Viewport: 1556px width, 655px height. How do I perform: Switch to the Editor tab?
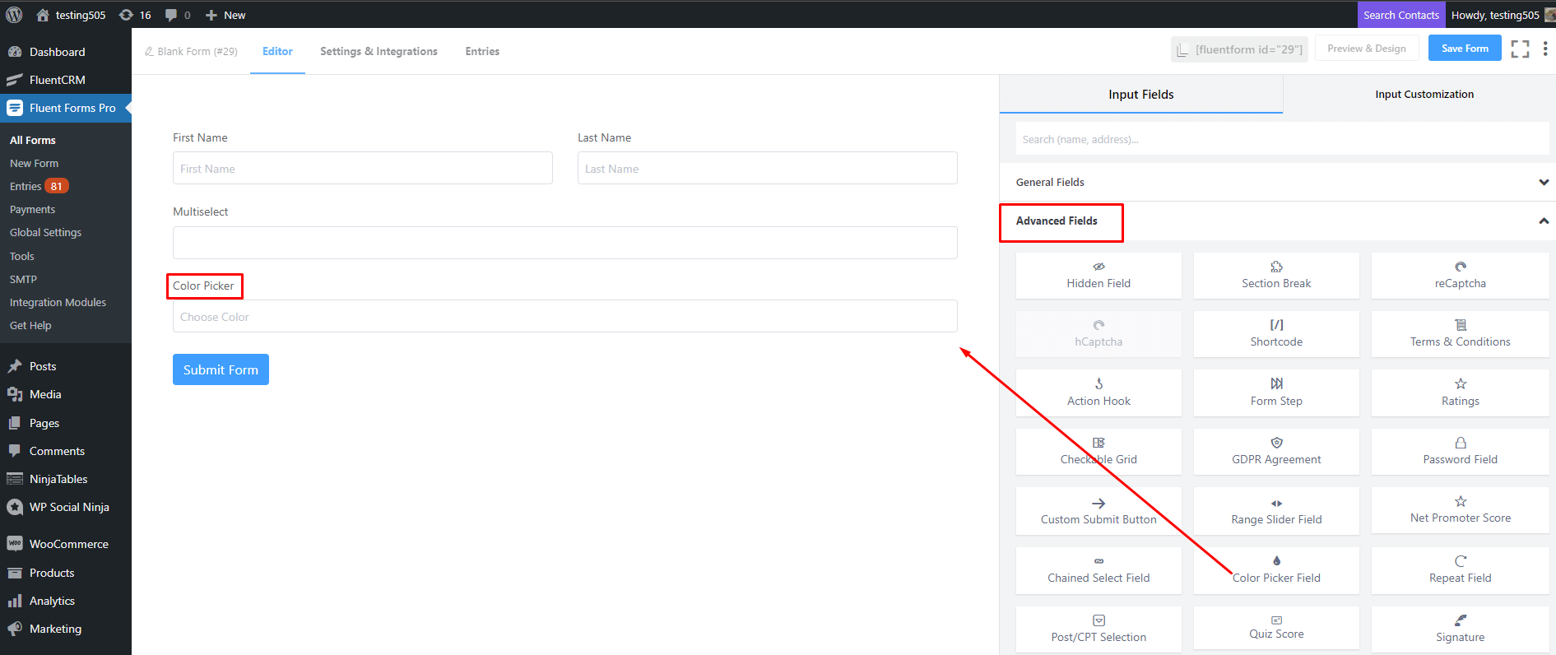point(277,51)
